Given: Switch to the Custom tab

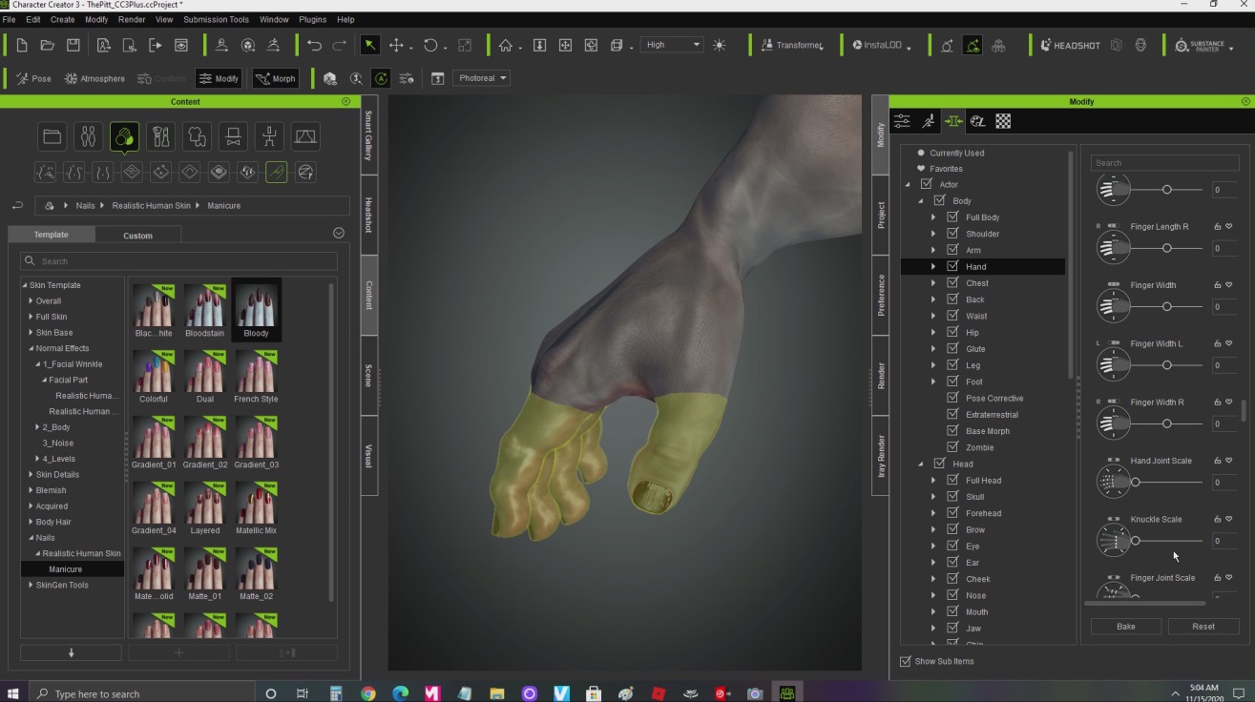Looking at the screenshot, I should [137, 235].
